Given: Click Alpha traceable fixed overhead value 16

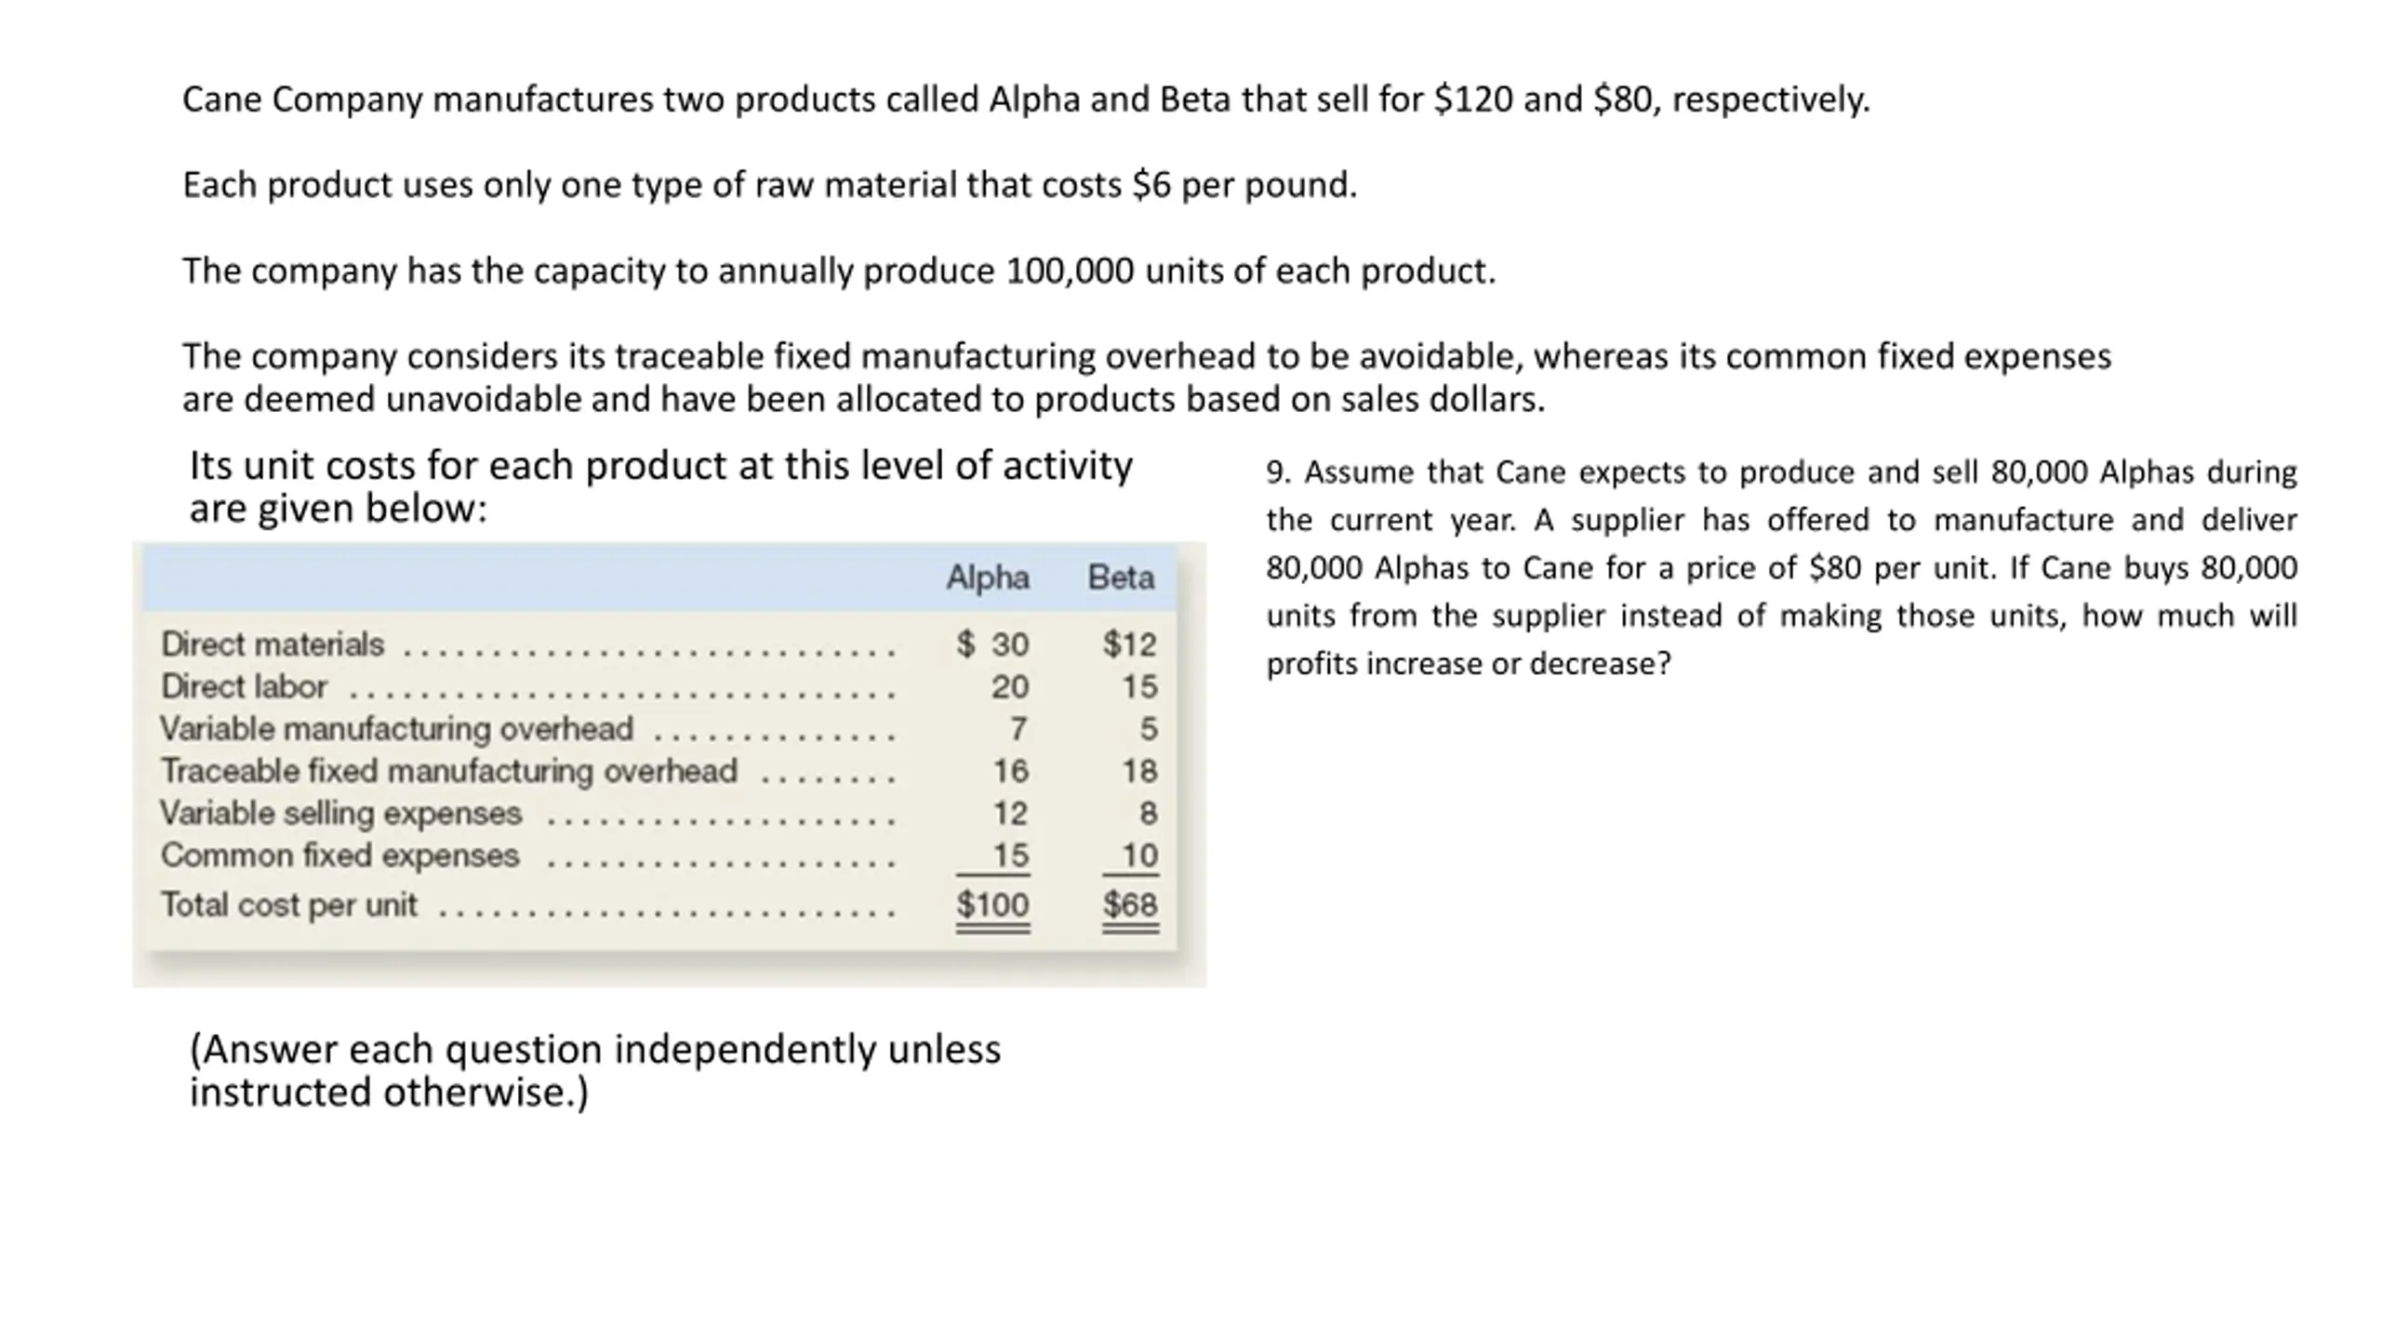Looking at the screenshot, I should click(x=1010, y=771).
